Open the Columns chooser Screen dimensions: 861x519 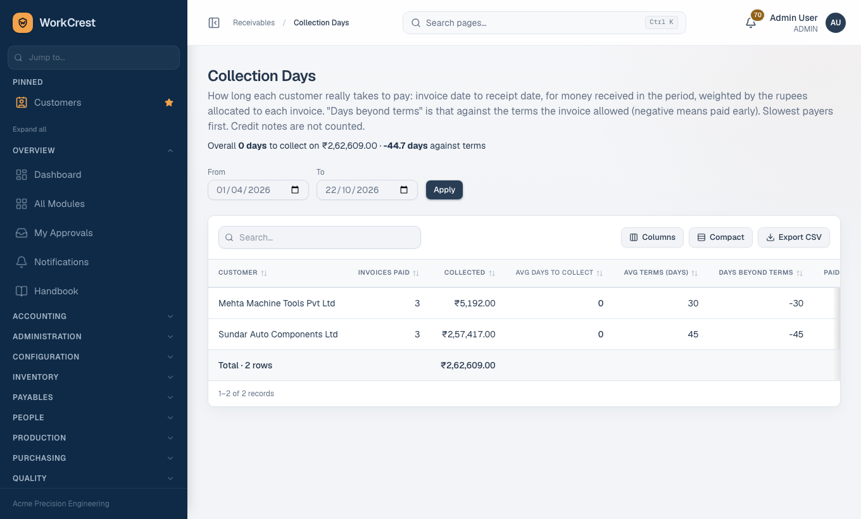tap(652, 237)
